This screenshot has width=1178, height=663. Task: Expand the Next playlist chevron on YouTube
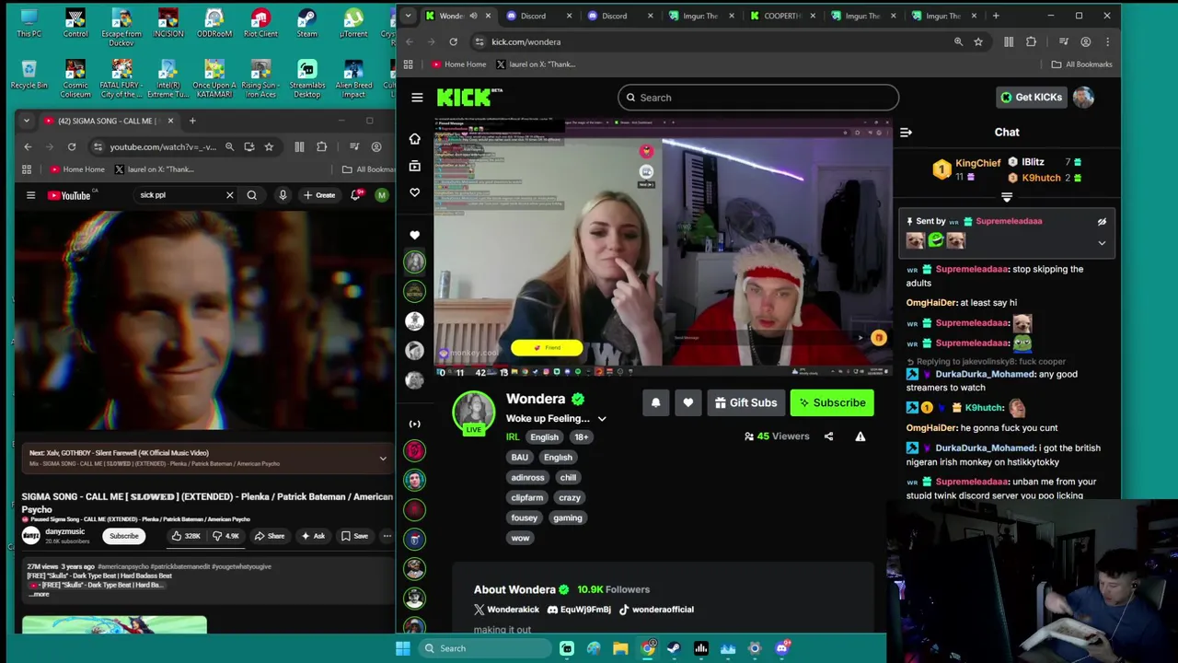[383, 458]
